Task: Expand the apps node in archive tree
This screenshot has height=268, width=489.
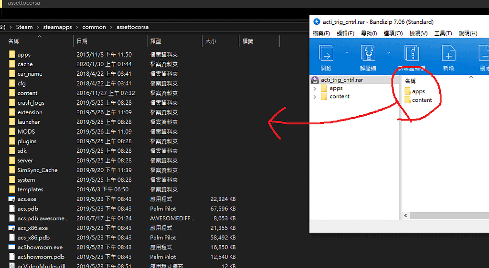Action: pyautogui.click(x=315, y=89)
